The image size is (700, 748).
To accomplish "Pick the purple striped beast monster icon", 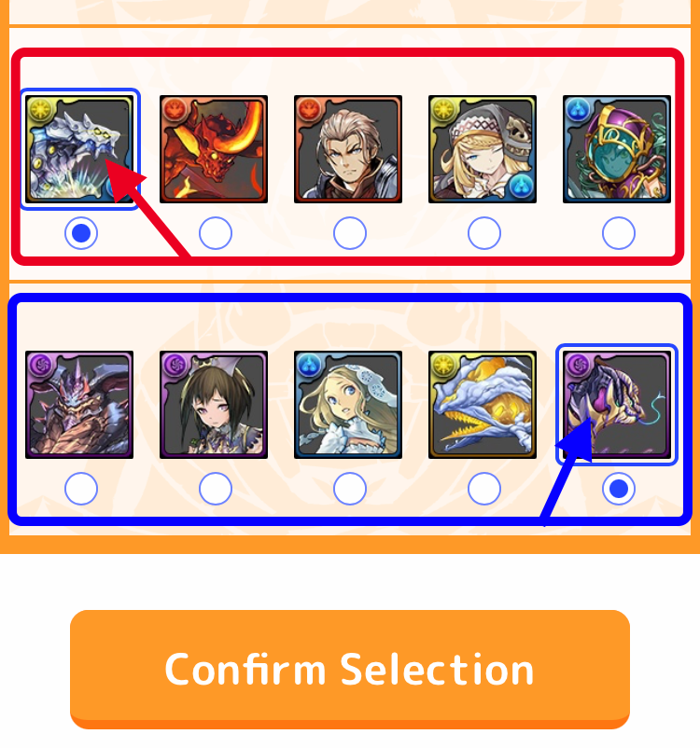I will (617, 405).
